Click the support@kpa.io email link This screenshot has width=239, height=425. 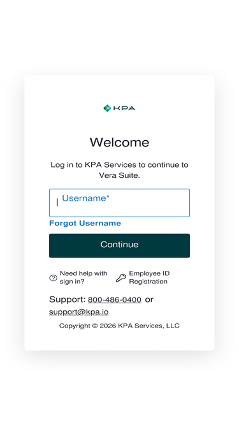coord(79,312)
